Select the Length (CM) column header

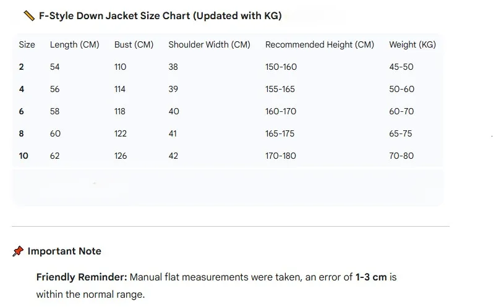pyautogui.click(x=74, y=44)
